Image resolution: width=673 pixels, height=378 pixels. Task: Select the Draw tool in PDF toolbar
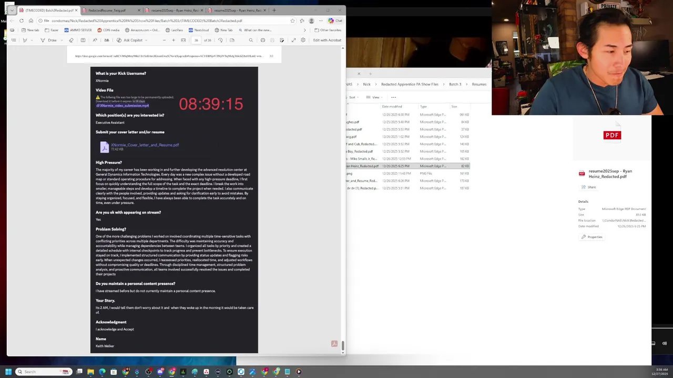49,40
